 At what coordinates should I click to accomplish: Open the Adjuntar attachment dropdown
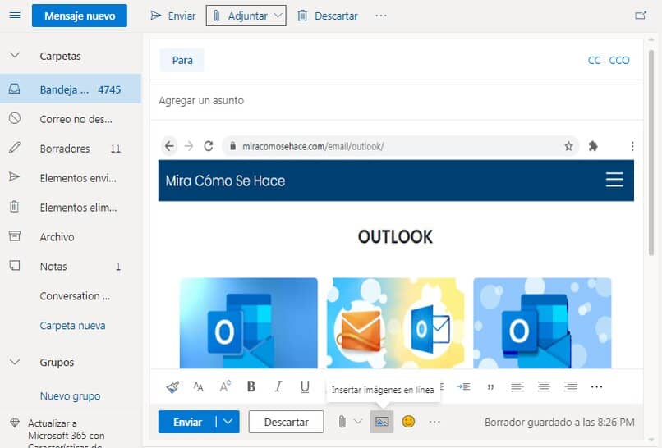(x=246, y=16)
